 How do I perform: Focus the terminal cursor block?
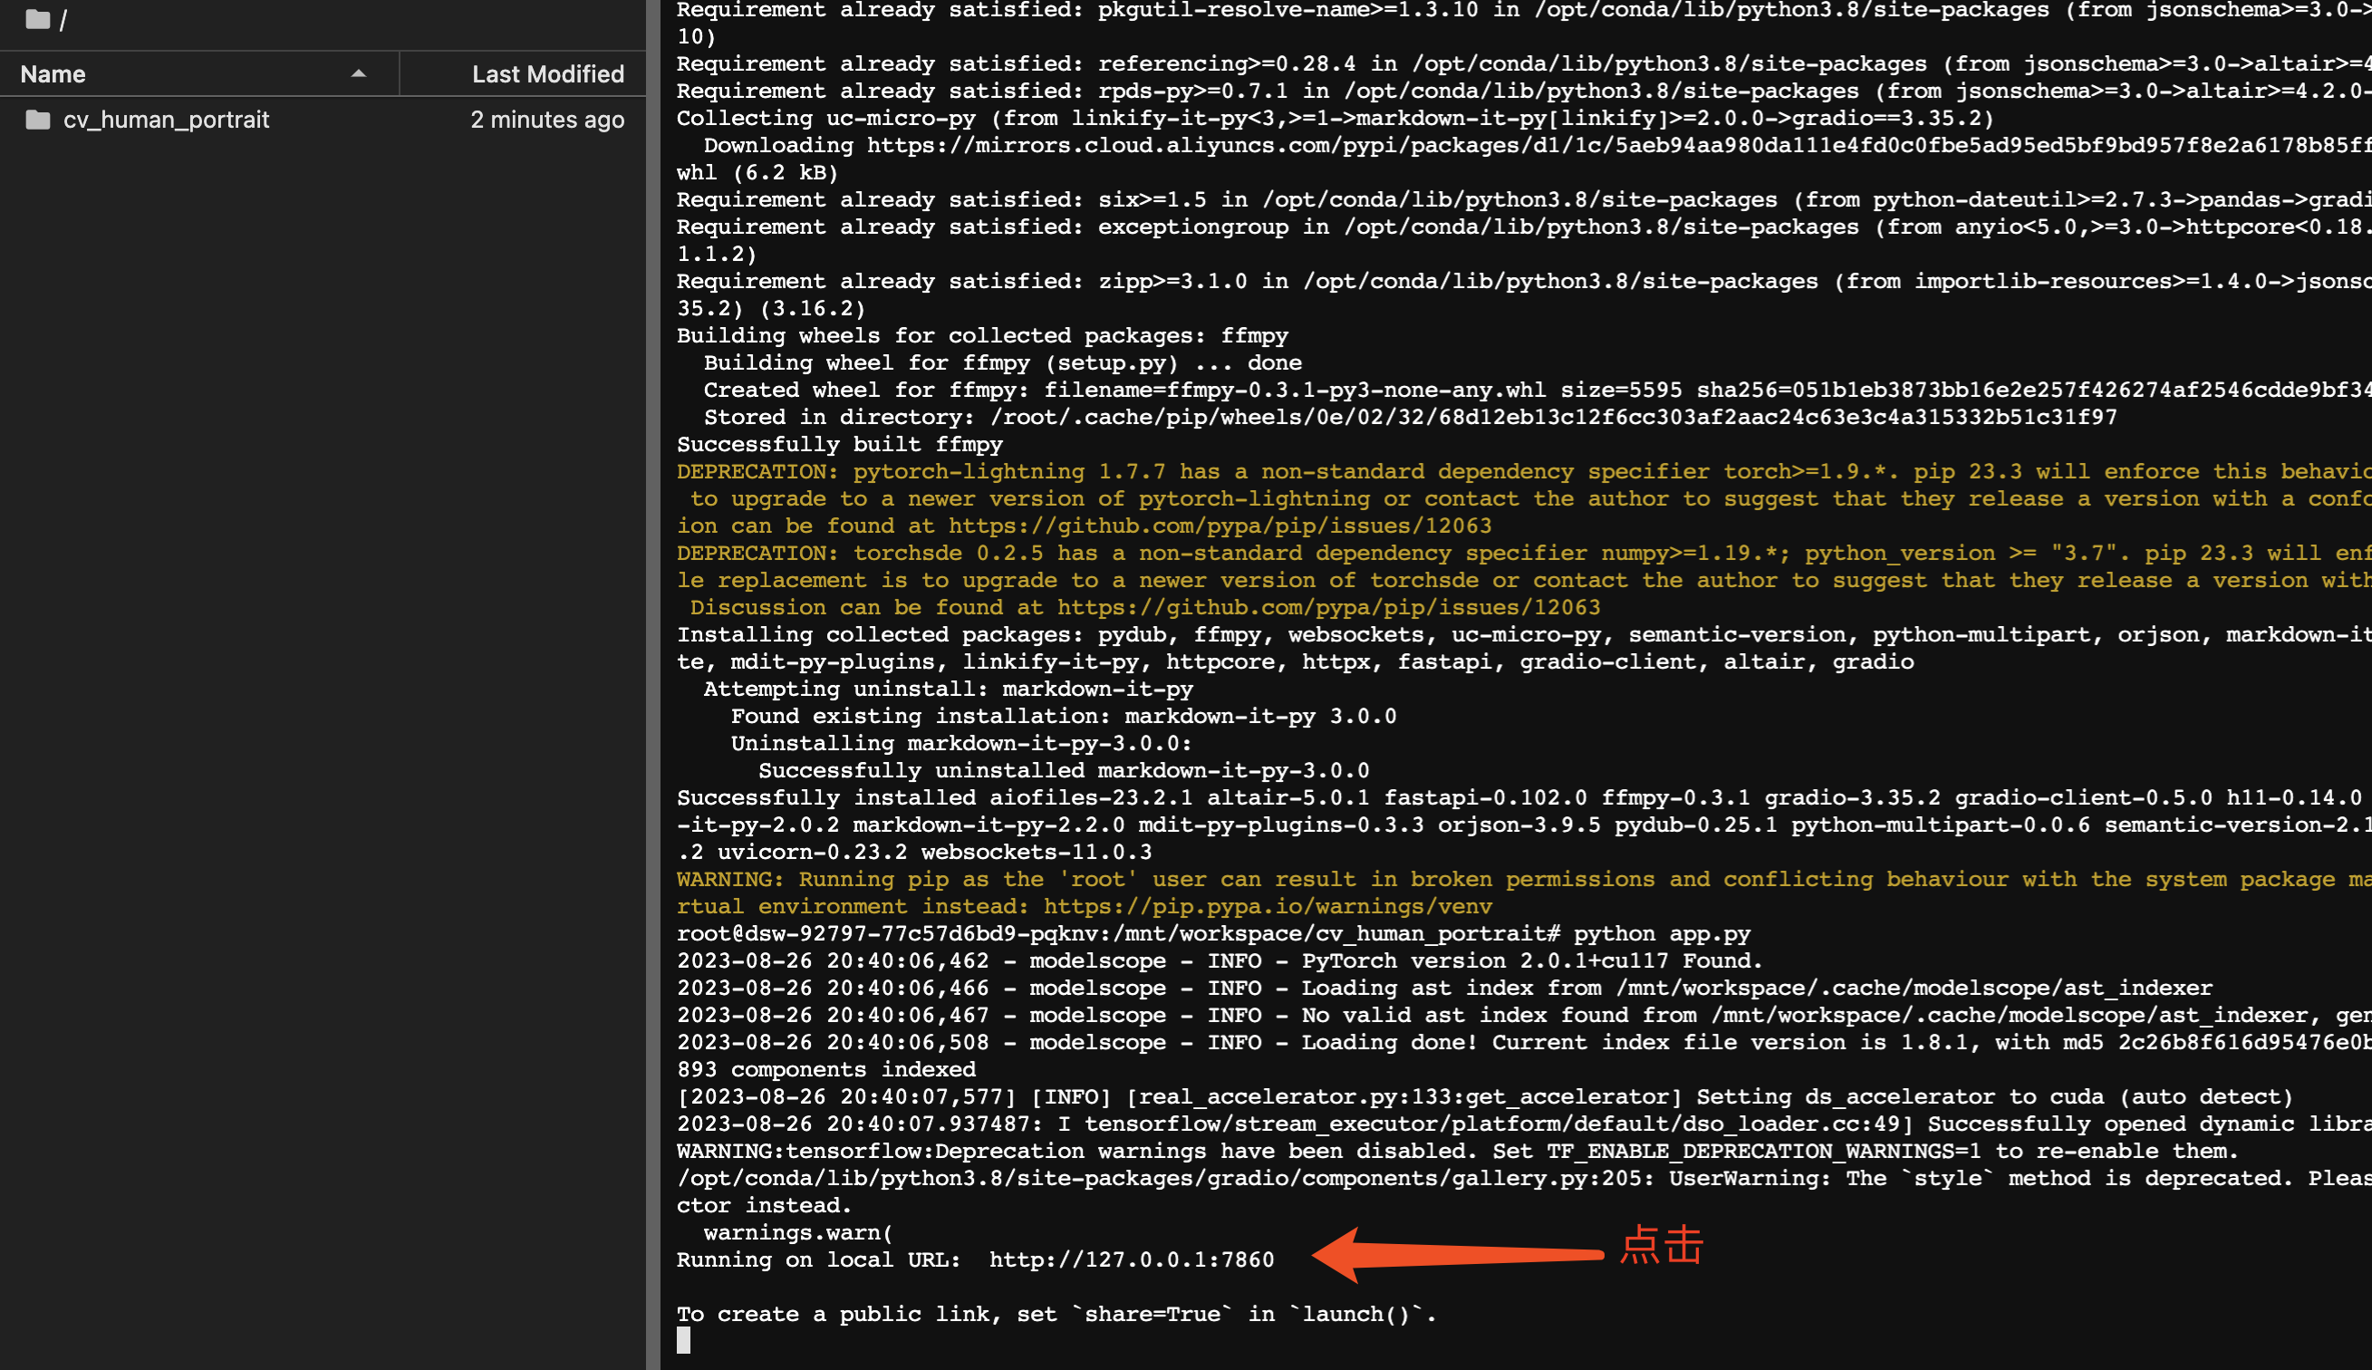(x=684, y=1341)
